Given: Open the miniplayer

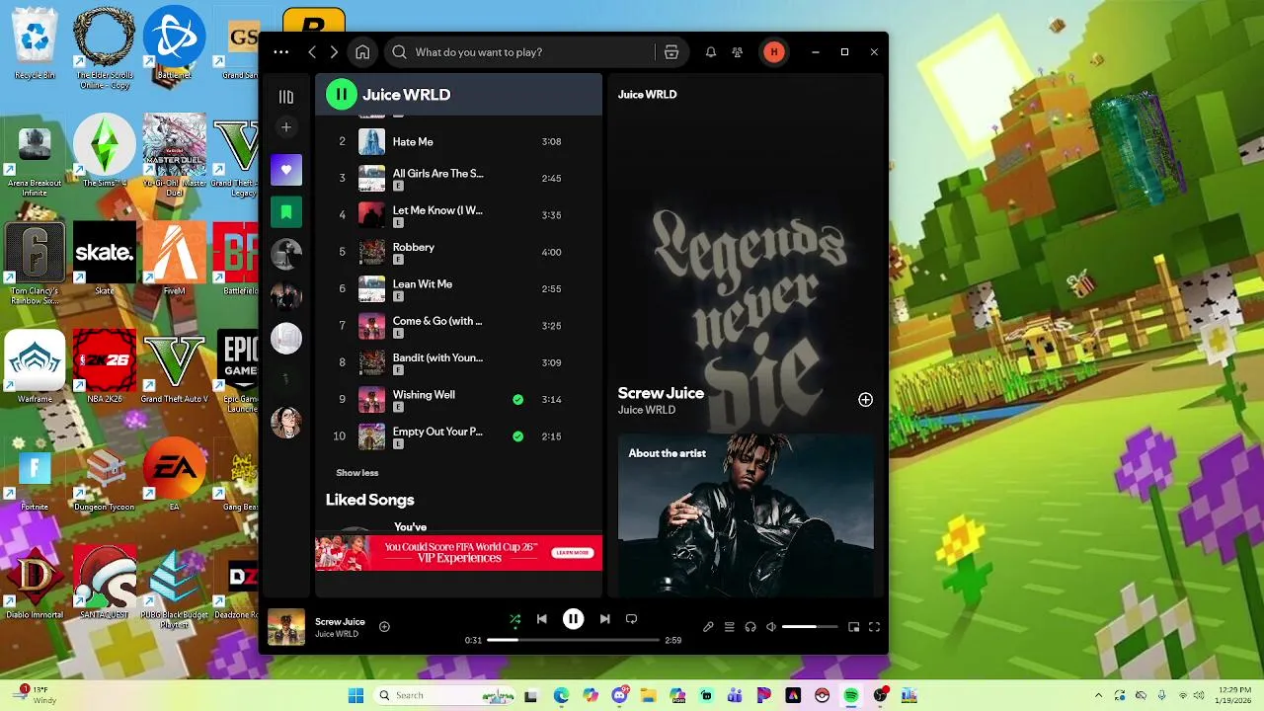Looking at the screenshot, I should [x=853, y=627].
